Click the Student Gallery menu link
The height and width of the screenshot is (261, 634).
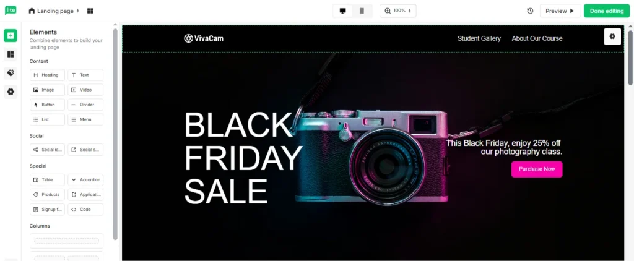(x=479, y=38)
